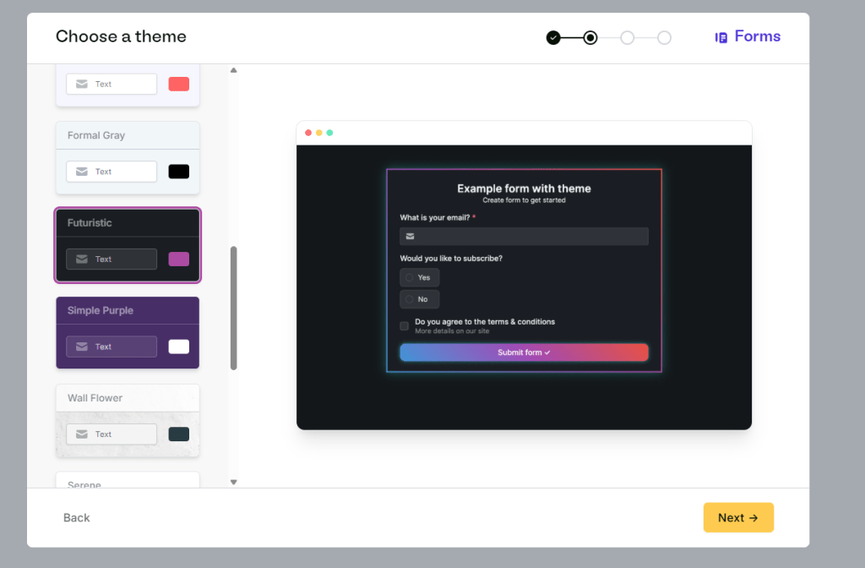
Task: Choose the Formal Gray theme
Action: click(x=128, y=136)
